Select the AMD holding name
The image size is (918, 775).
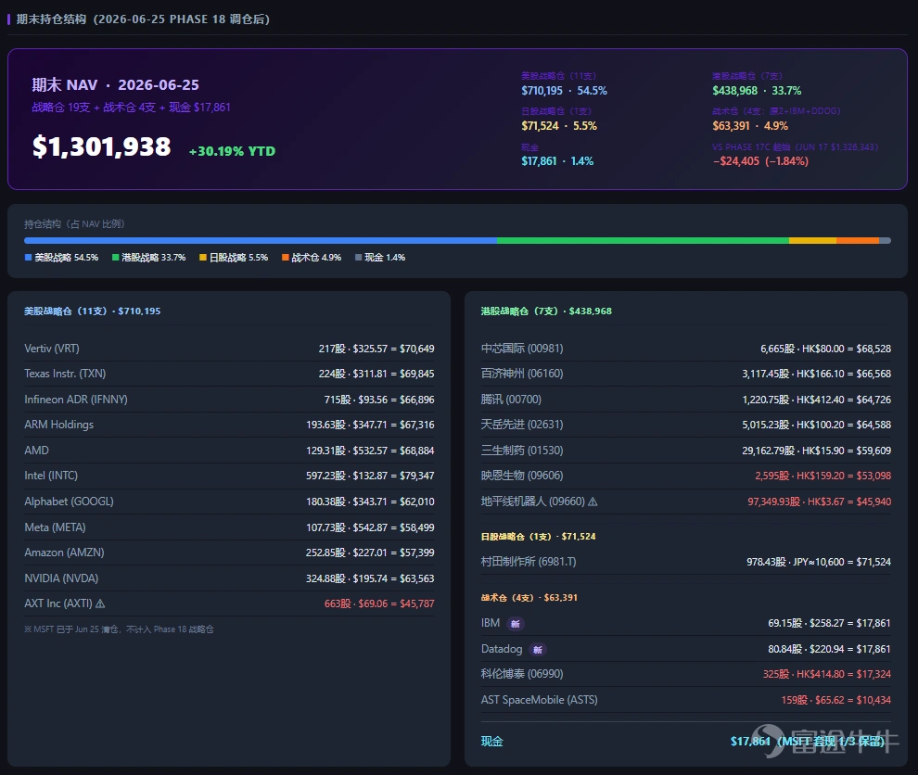click(x=36, y=451)
